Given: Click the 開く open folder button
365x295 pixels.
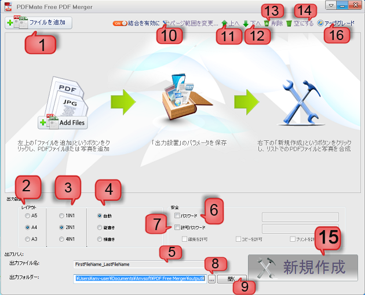Looking at the screenshot, I should pyautogui.click(x=232, y=279).
